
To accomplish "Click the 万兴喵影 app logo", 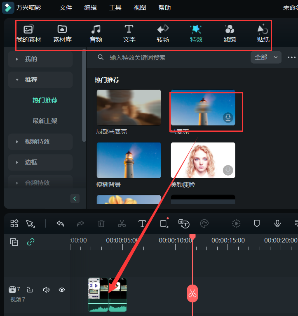I will 8,8.
